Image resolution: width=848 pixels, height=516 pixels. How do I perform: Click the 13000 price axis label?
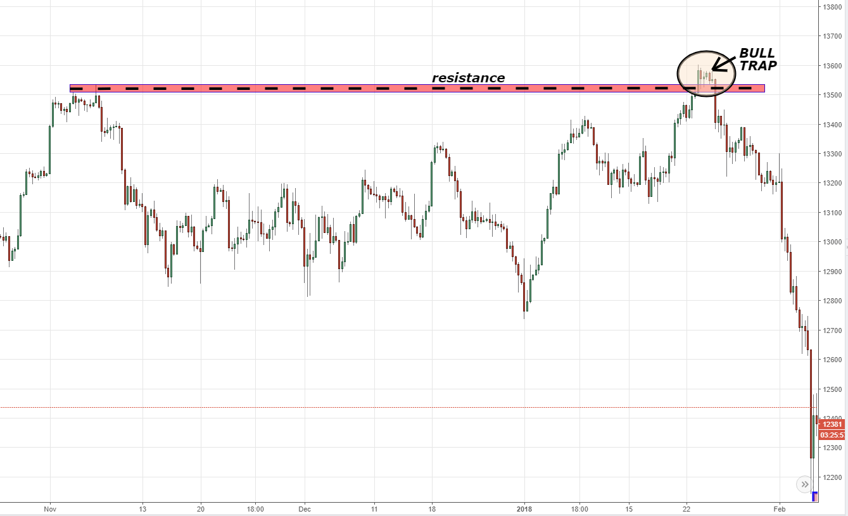(x=832, y=242)
